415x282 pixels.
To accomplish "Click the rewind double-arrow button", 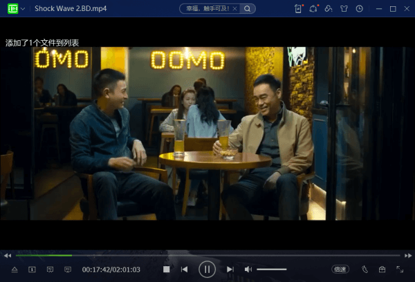I will (8, 256).
